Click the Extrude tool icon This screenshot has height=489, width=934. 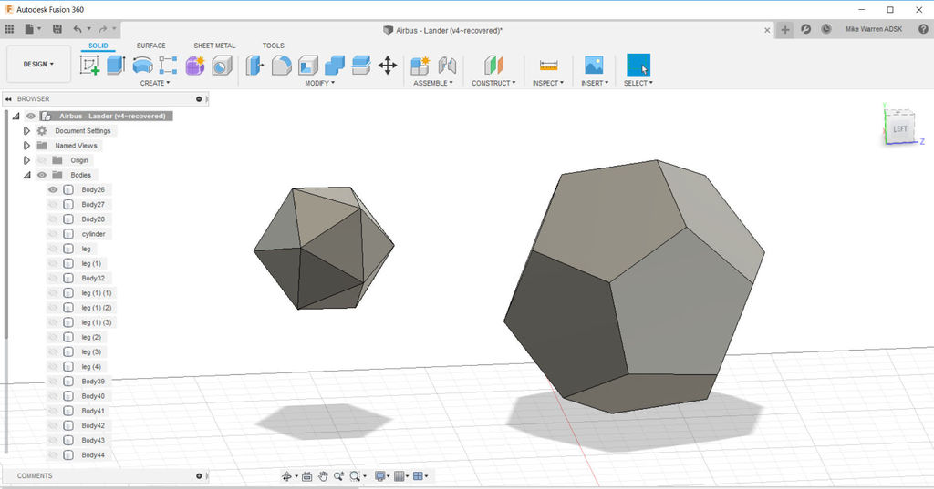[x=115, y=66]
